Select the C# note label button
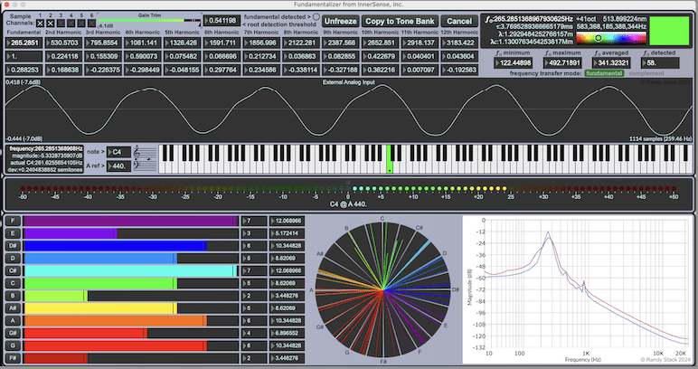This screenshot has height=369, width=698. pos(14,270)
